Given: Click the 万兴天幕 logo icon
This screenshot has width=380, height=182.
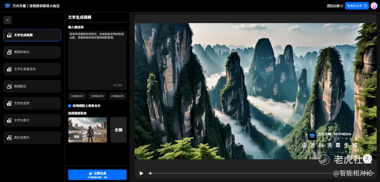Looking at the screenshot, I should pos(7,6).
